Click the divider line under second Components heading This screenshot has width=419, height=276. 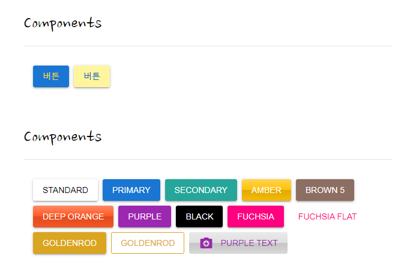point(208,160)
